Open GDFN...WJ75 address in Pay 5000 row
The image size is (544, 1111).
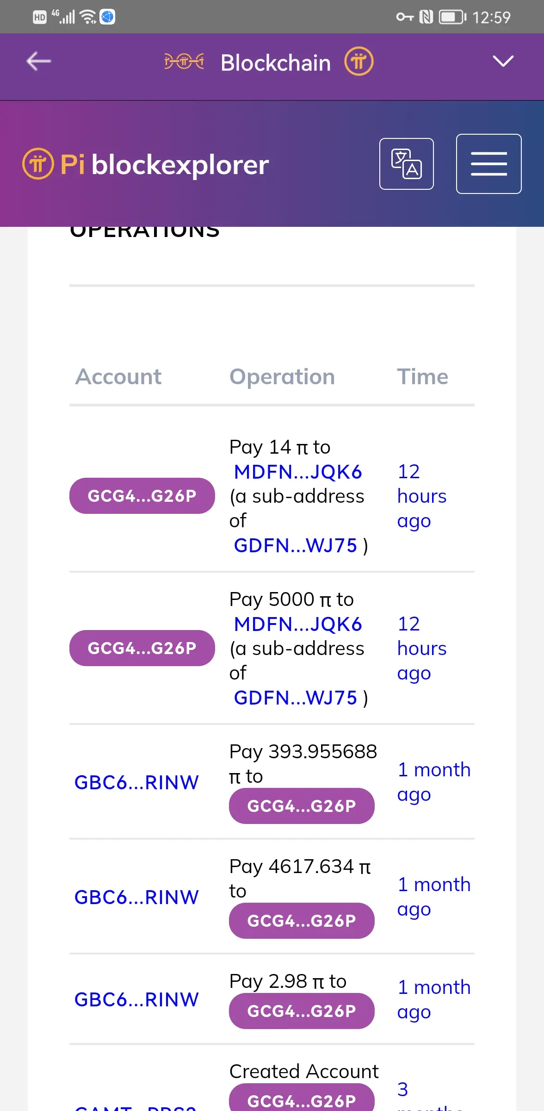tap(296, 698)
